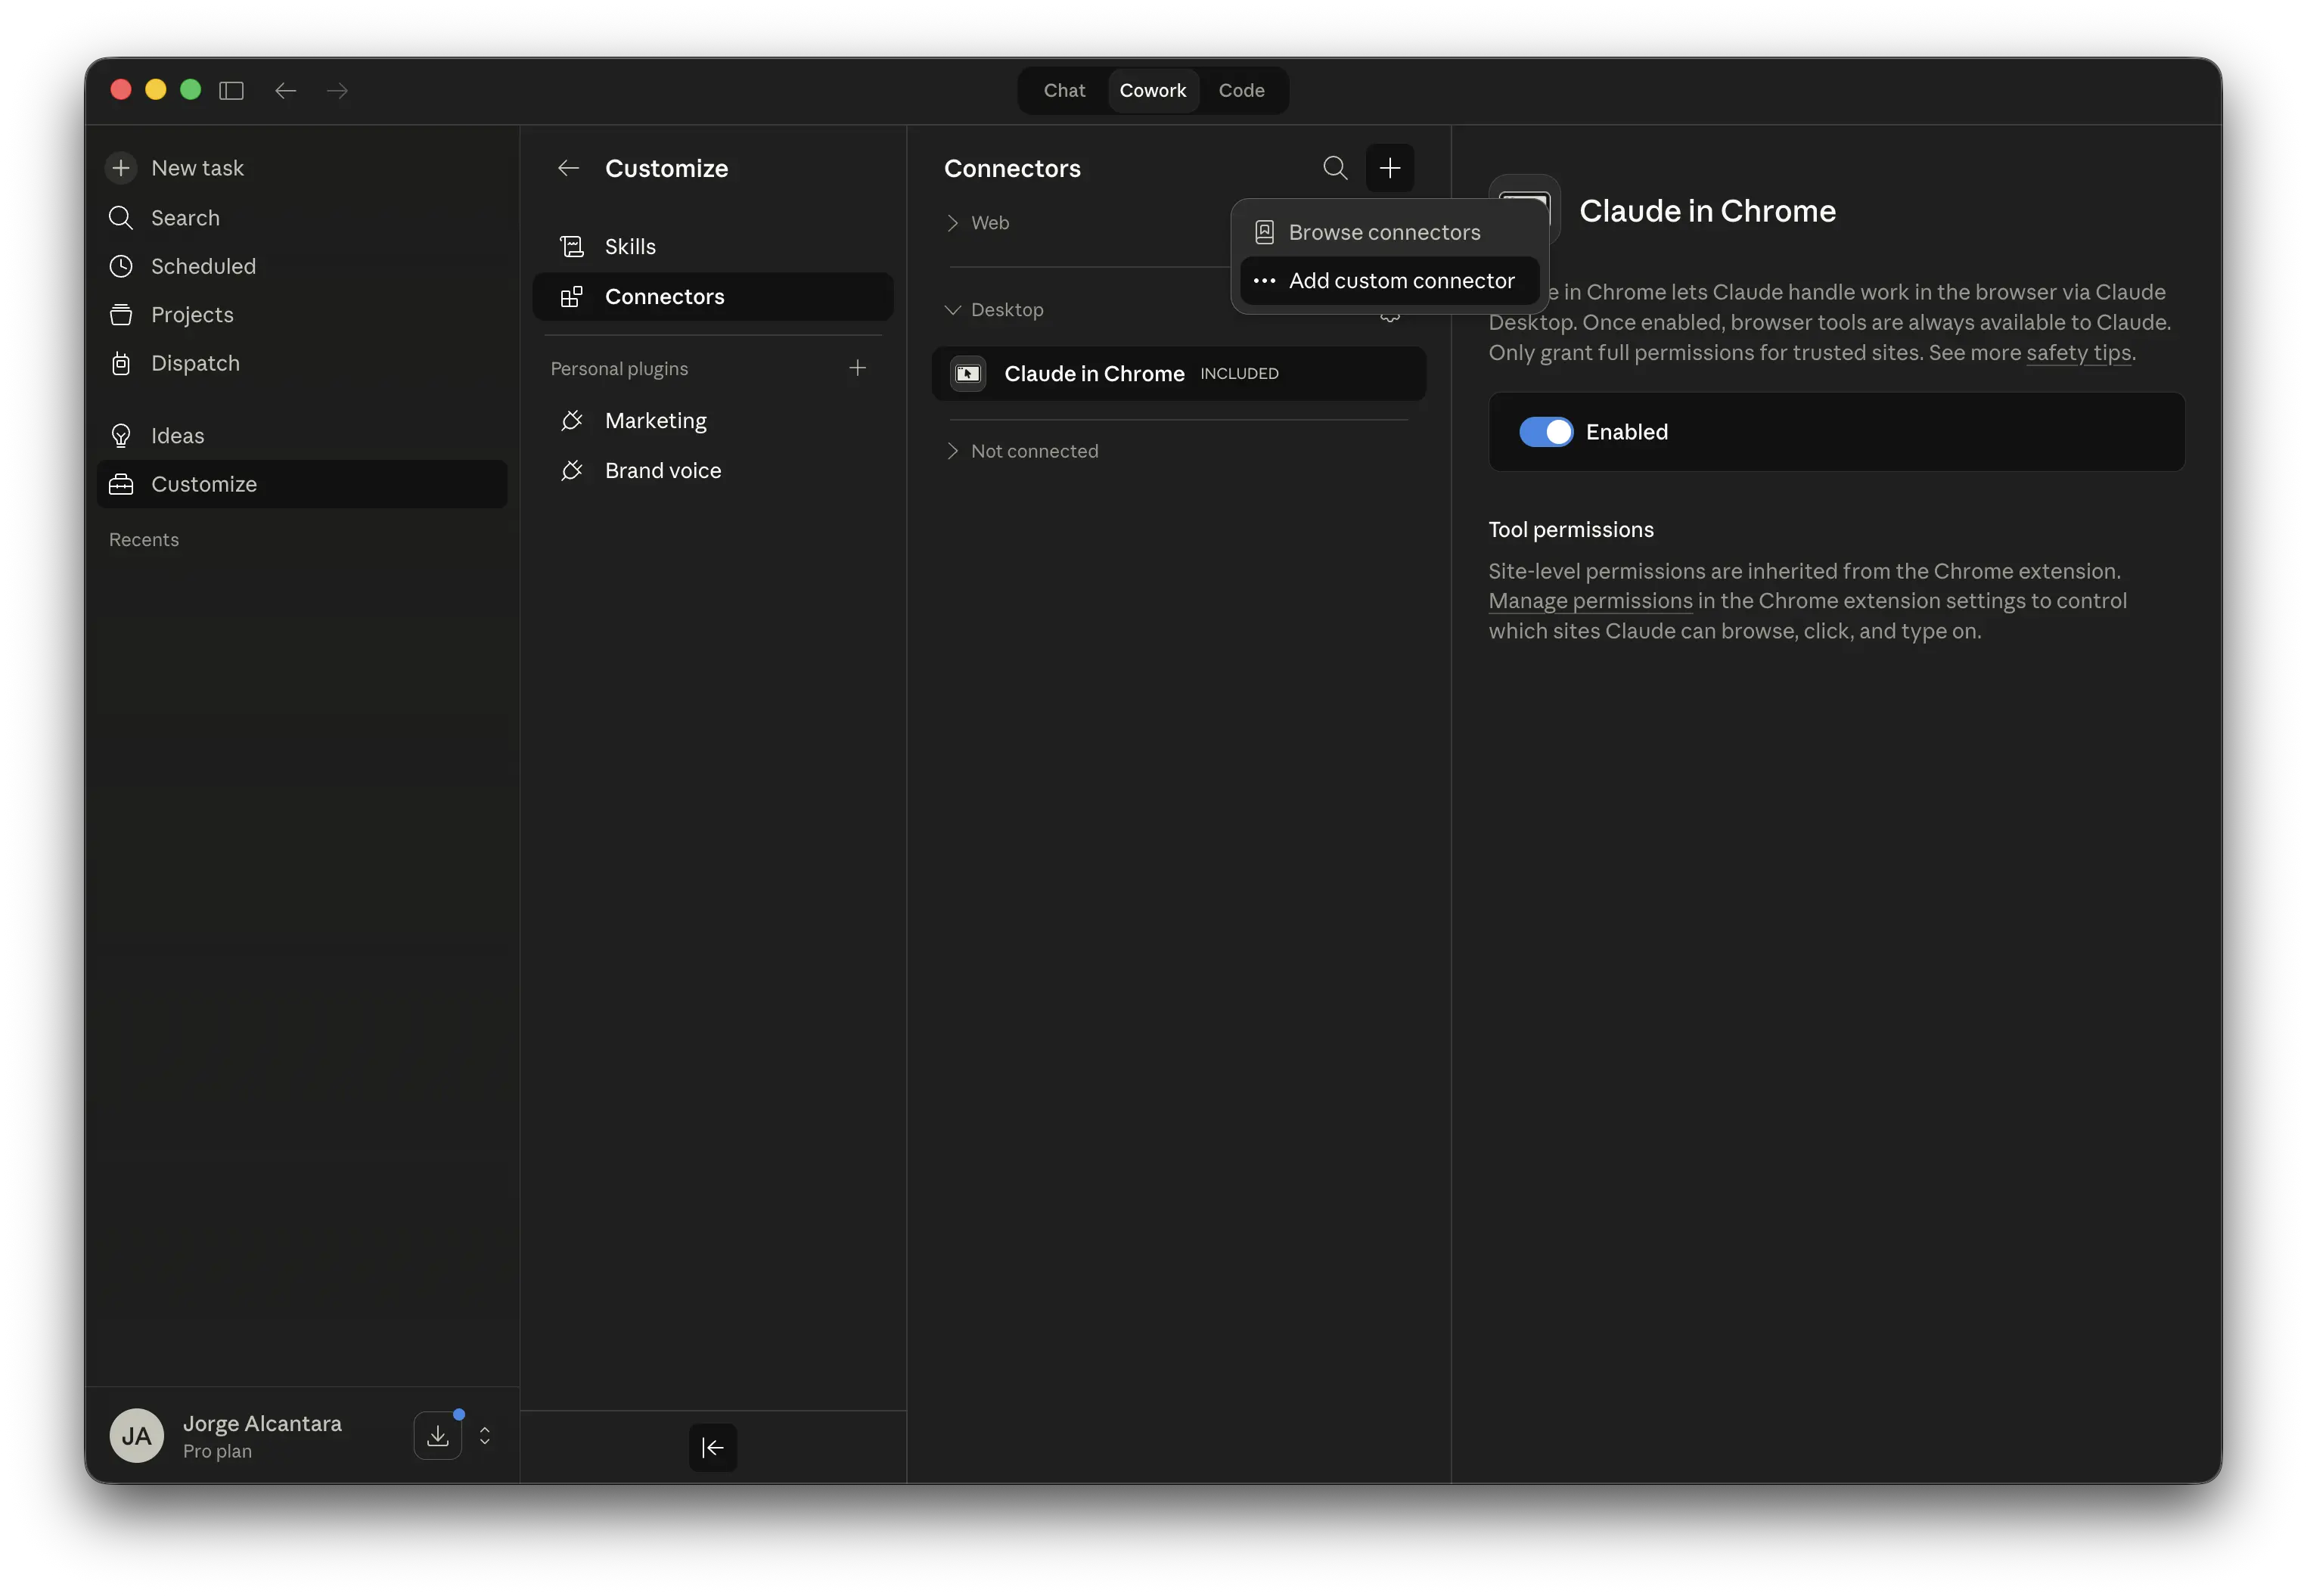Open the safety tips link
The image size is (2307, 1596).
pos(2078,353)
